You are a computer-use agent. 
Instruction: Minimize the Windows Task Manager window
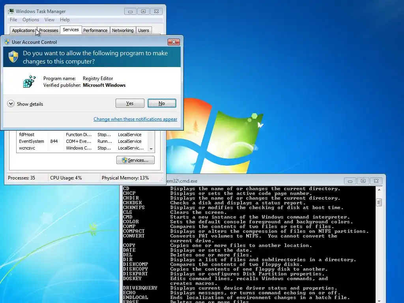pyautogui.click(x=130, y=11)
